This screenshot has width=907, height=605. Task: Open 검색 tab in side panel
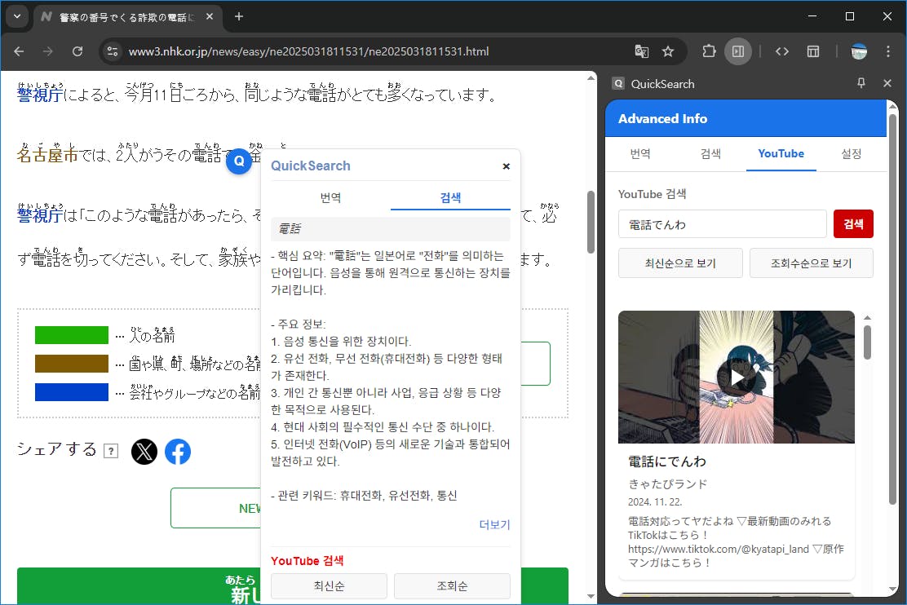[x=710, y=154]
